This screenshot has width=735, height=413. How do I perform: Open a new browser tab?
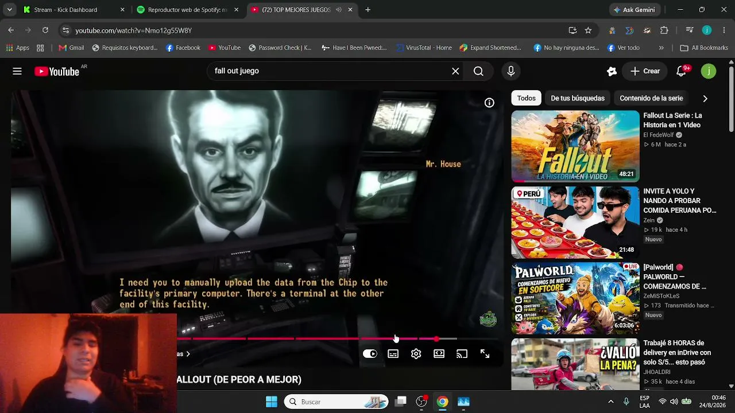pyautogui.click(x=367, y=10)
